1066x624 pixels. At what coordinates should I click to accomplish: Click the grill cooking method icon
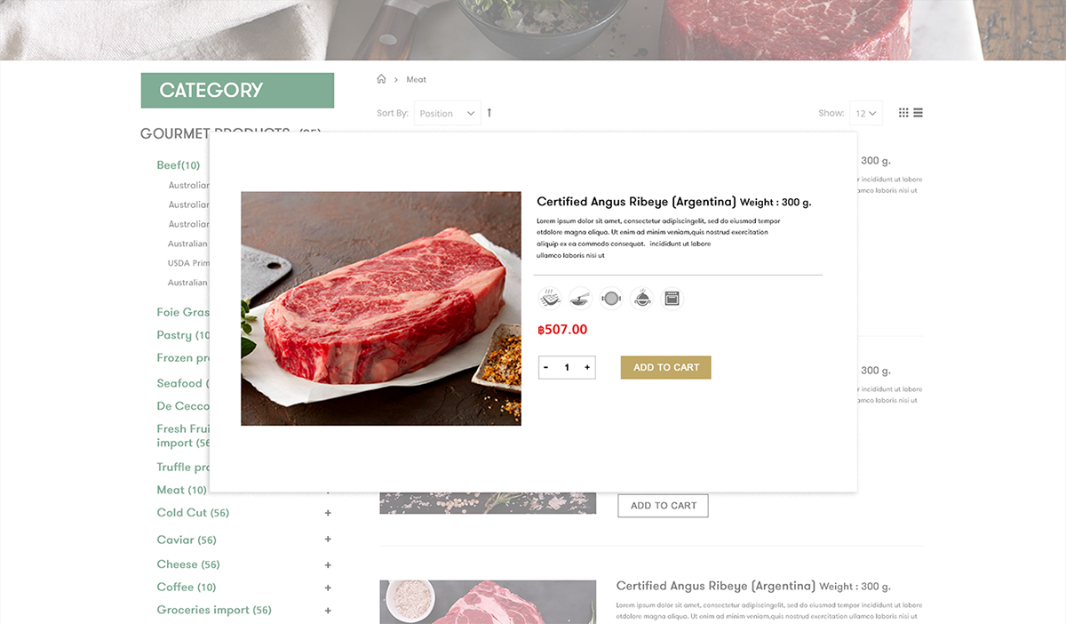click(x=551, y=298)
